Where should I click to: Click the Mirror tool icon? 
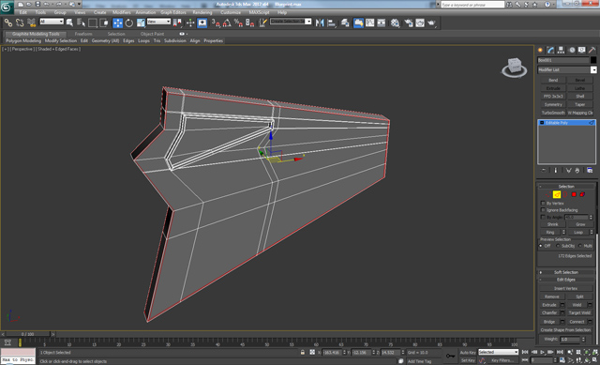click(x=320, y=23)
